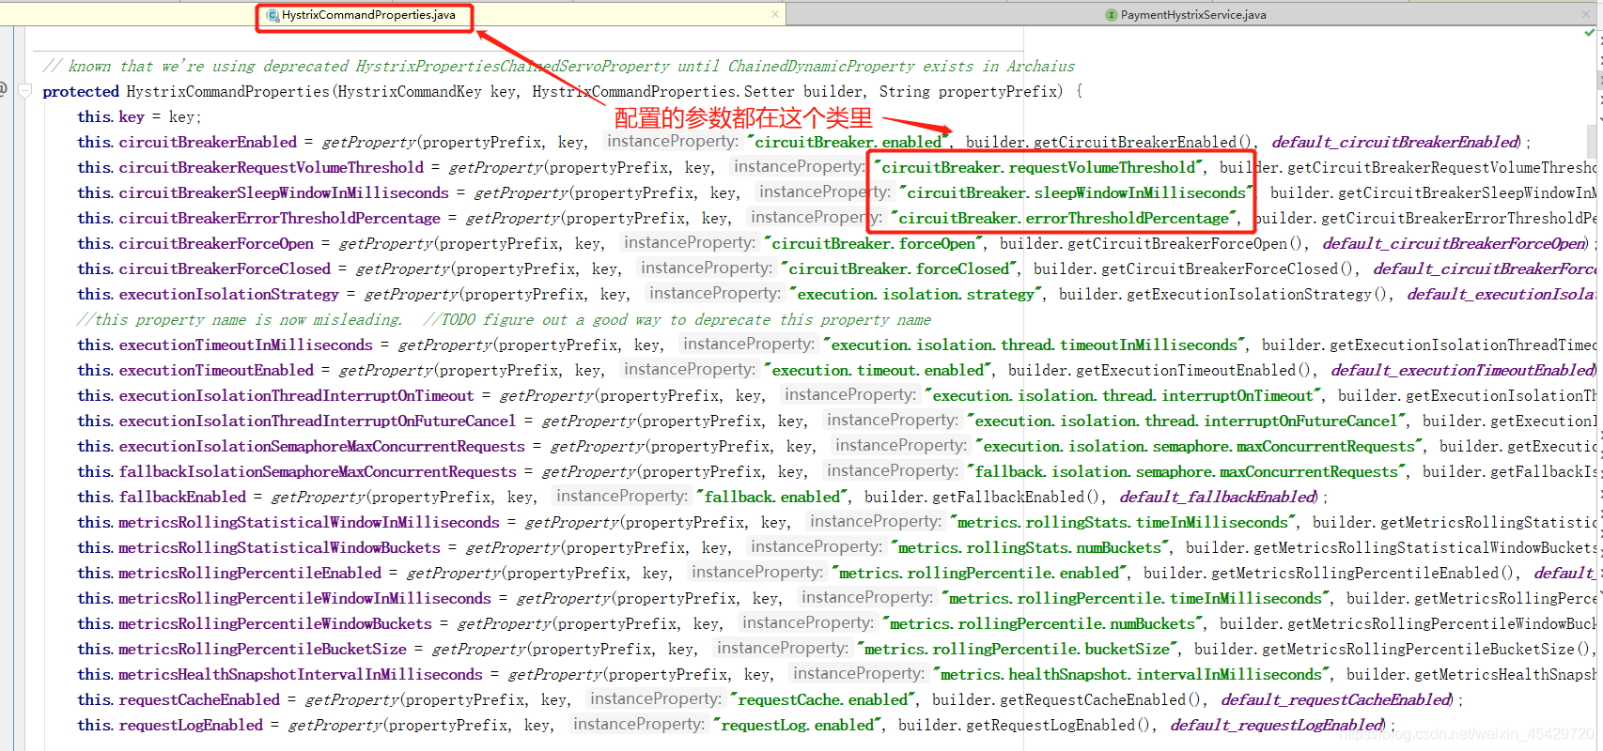Click the this.executionIsolationStrategy field

point(209,294)
